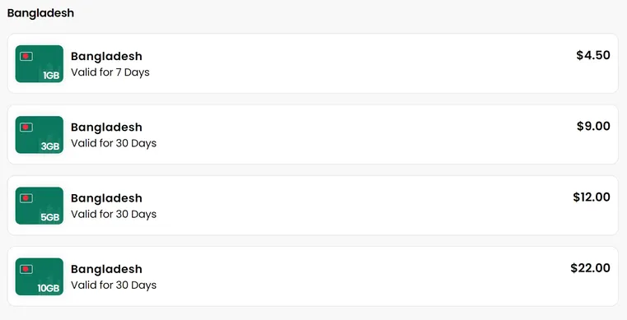Click the Bangladesh flag on 5GB card
This screenshot has width=627, height=320.
pos(26,198)
